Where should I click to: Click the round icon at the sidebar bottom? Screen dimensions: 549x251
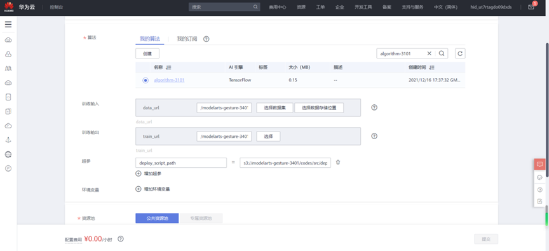[8, 168]
